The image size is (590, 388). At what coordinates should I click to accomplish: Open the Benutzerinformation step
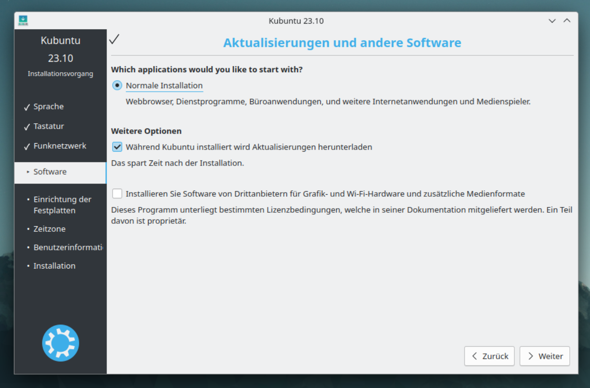pos(68,247)
